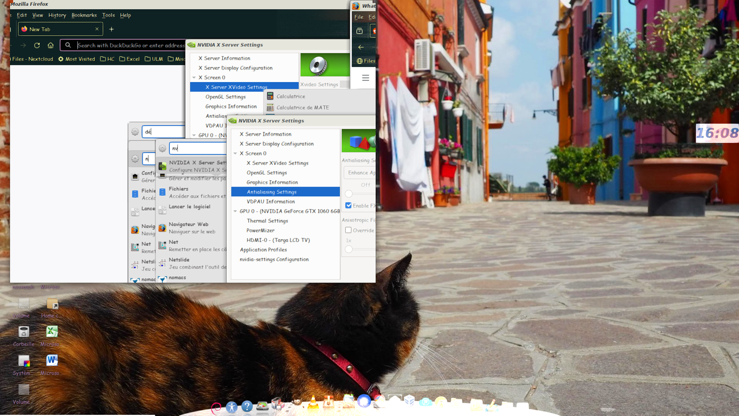This screenshot has width=739, height=416.
Task: Open hamburger menu in right Firefox window
Action: pyautogui.click(x=365, y=77)
